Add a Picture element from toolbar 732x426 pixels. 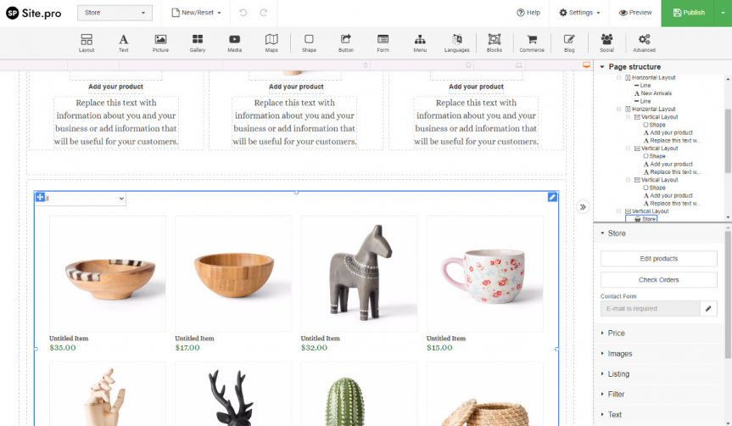160,42
